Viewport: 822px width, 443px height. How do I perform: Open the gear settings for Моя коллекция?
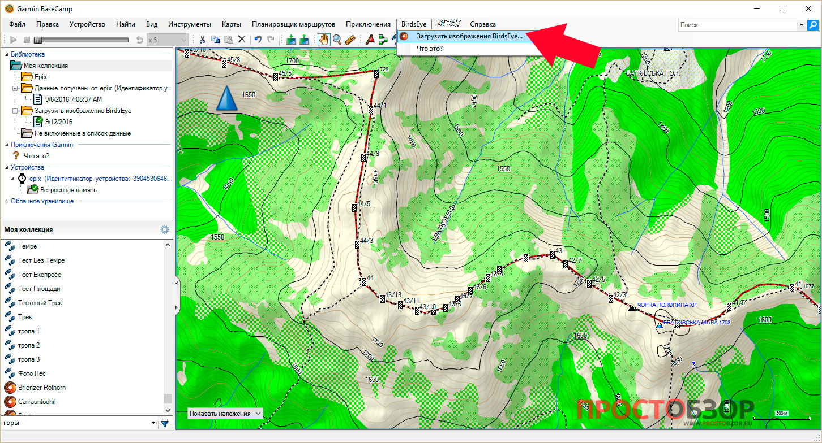(x=165, y=229)
